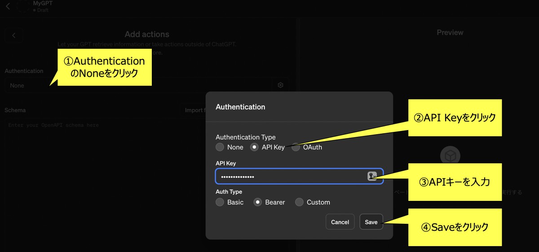The height and width of the screenshot is (252, 539).
Task: Click the MyGPT title text
Action: pyautogui.click(x=43, y=4)
